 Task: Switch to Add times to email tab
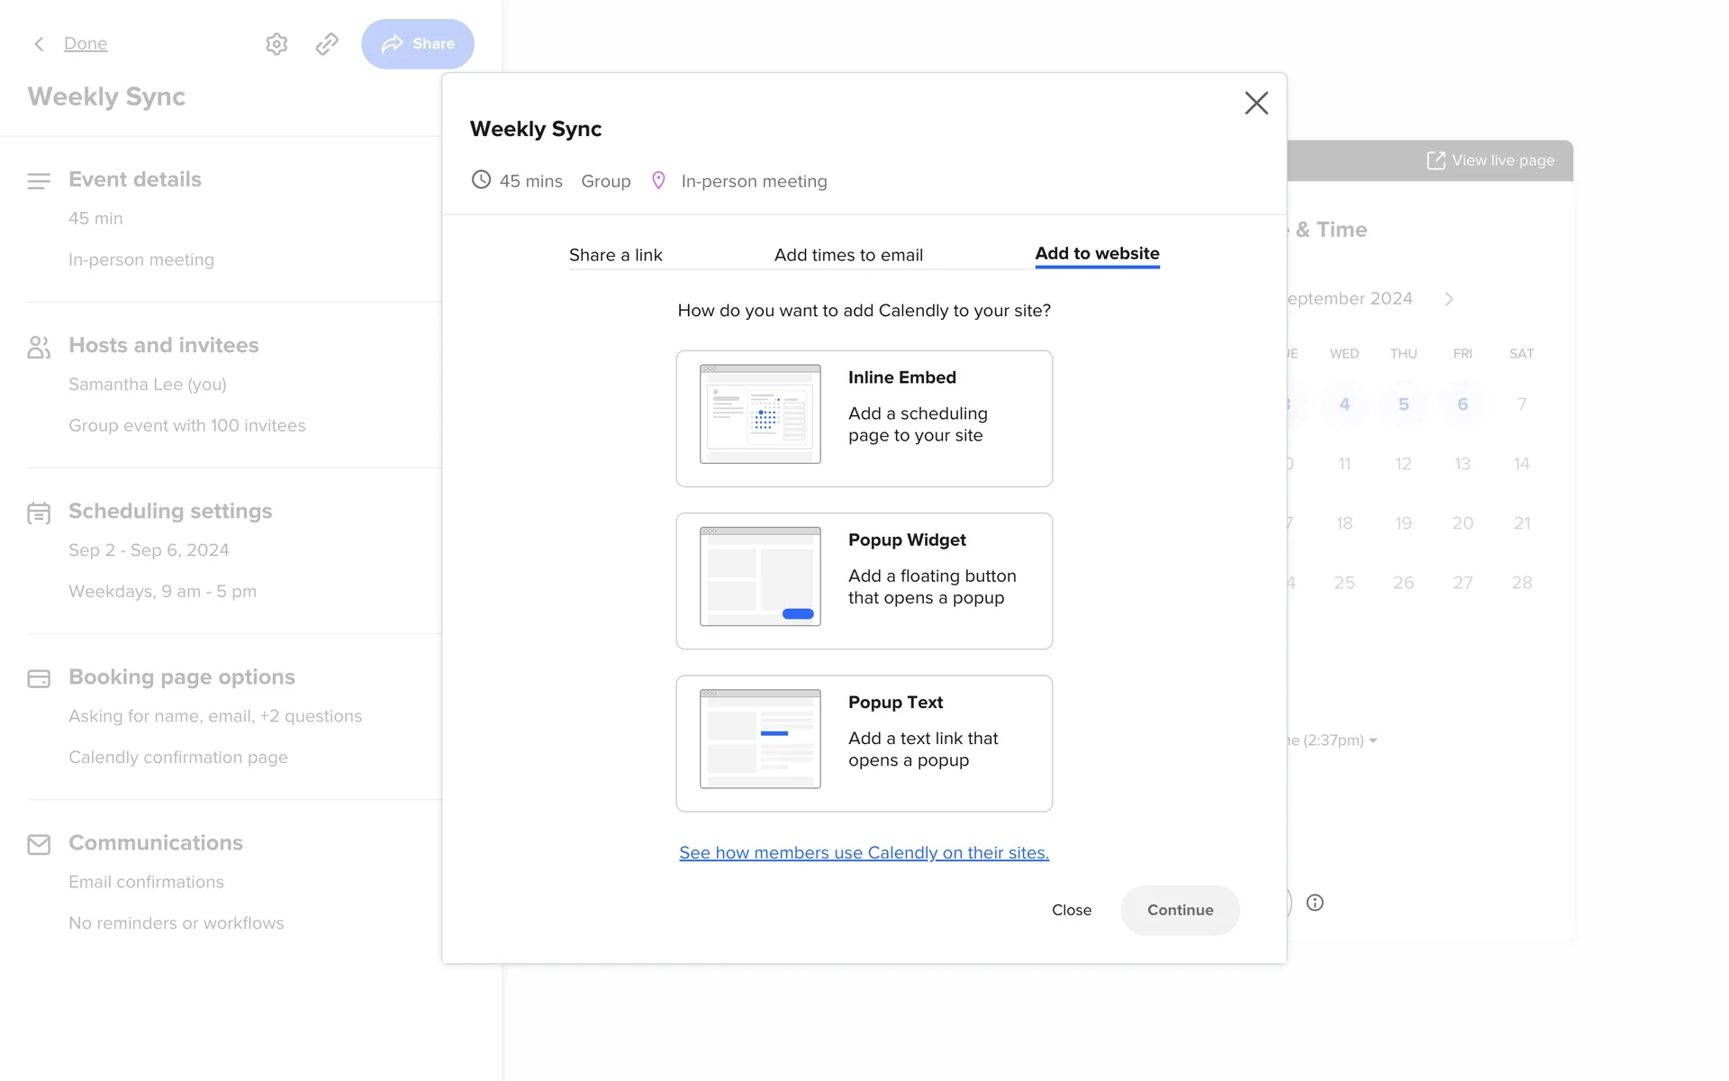click(848, 255)
